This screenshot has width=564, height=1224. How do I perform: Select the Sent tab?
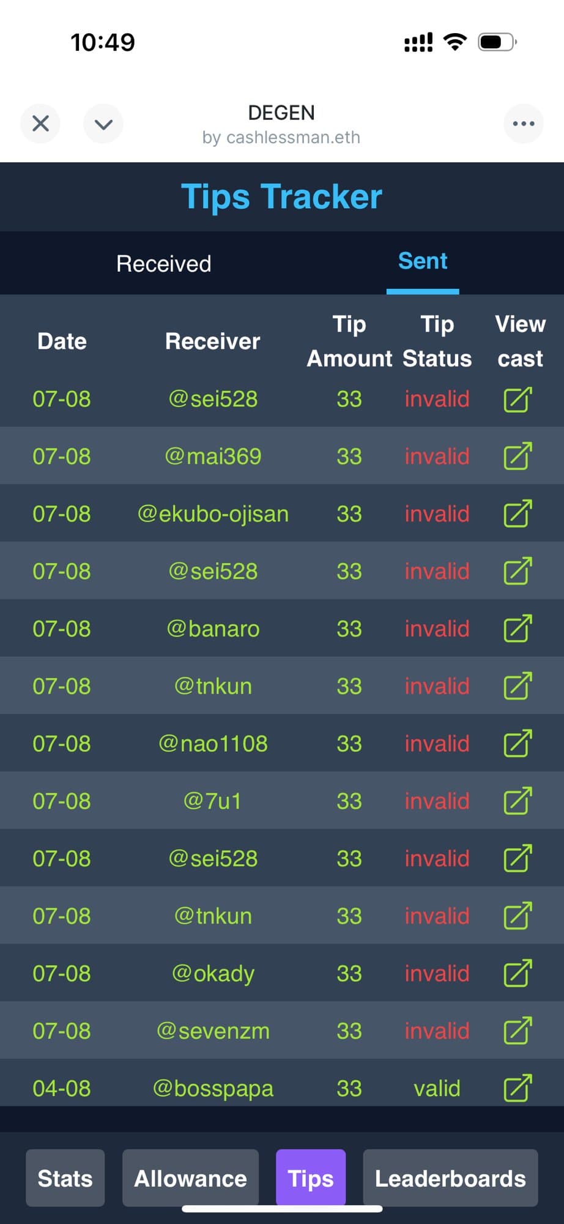(423, 261)
